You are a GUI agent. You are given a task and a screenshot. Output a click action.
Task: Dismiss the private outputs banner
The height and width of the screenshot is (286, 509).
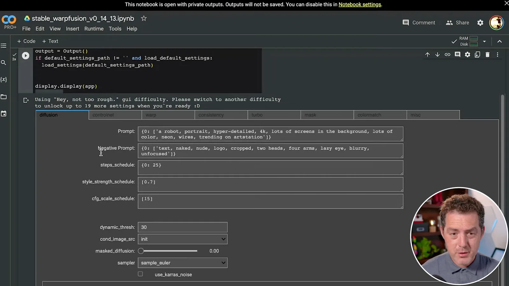coord(506,3)
